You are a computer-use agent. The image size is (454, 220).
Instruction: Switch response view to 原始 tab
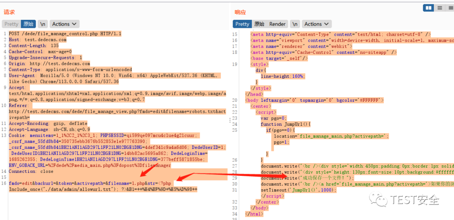(x=259, y=24)
